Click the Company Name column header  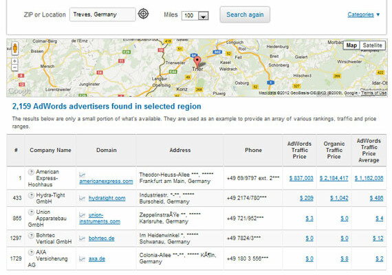tap(50, 150)
